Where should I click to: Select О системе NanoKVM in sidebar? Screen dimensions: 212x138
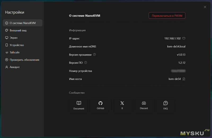(x=23, y=23)
